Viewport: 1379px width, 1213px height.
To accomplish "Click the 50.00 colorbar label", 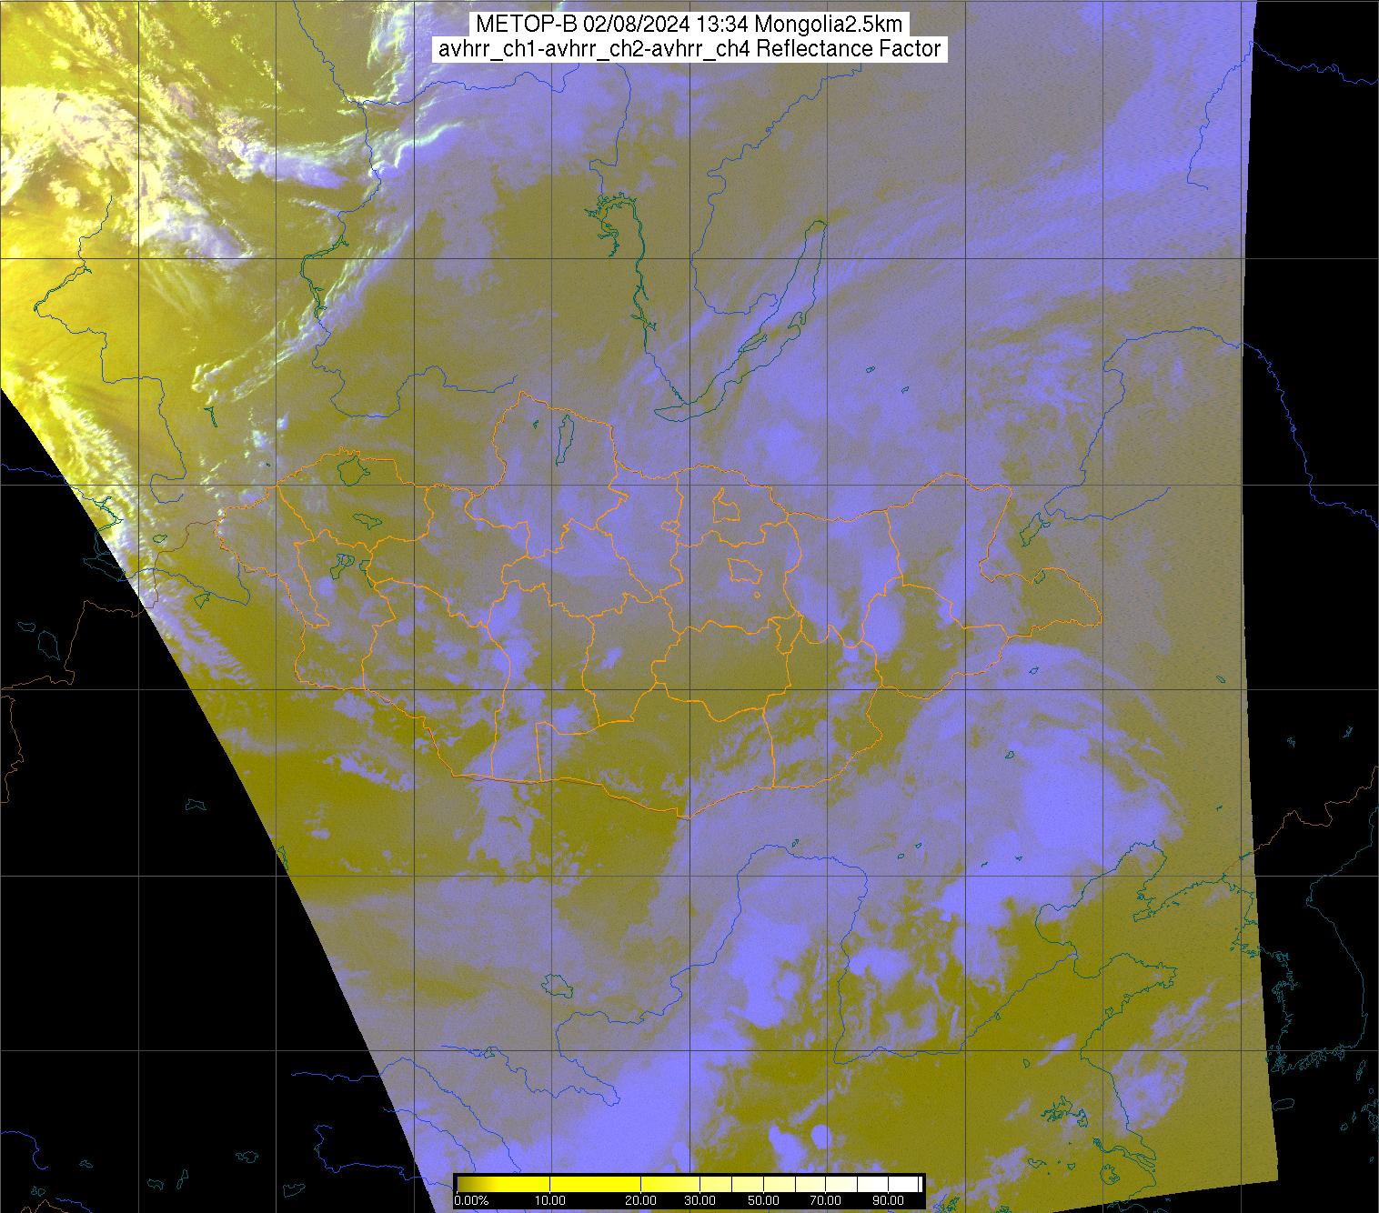I will pos(763,1200).
